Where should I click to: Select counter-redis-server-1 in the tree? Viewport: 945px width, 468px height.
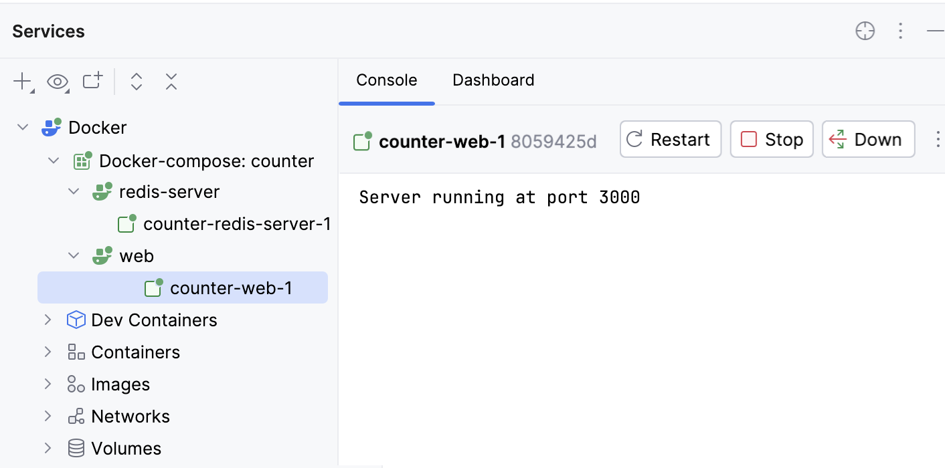pyautogui.click(x=238, y=224)
